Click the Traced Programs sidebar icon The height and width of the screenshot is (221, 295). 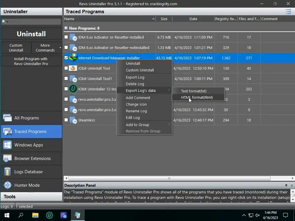coord(7,131)
